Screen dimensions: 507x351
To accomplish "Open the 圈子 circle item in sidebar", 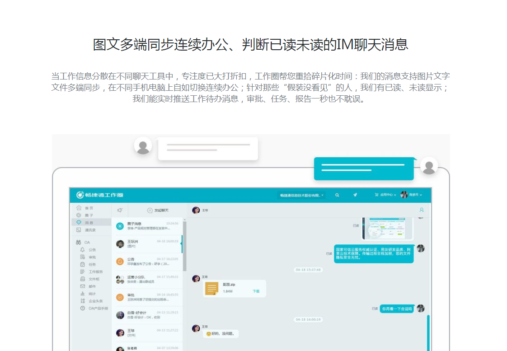I will tap(84, 215).
